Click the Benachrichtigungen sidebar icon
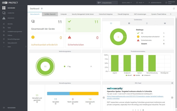This screenshot has height=111, width=177. pos(4,39)
